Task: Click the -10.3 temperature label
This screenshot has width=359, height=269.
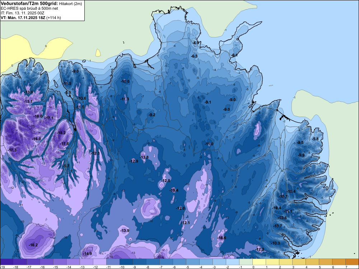Action: click(x=275, y=243)
